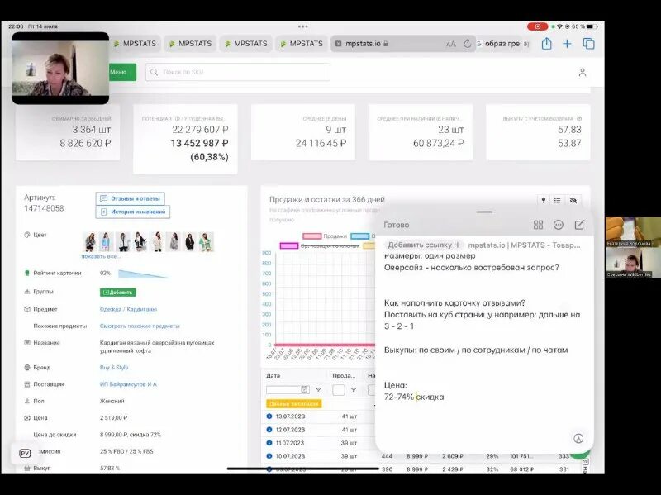
Task: Click the yellow legend swatch
Action: (x=369, y=245)
